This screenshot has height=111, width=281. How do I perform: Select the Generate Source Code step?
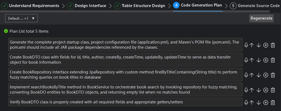point(255,6)
